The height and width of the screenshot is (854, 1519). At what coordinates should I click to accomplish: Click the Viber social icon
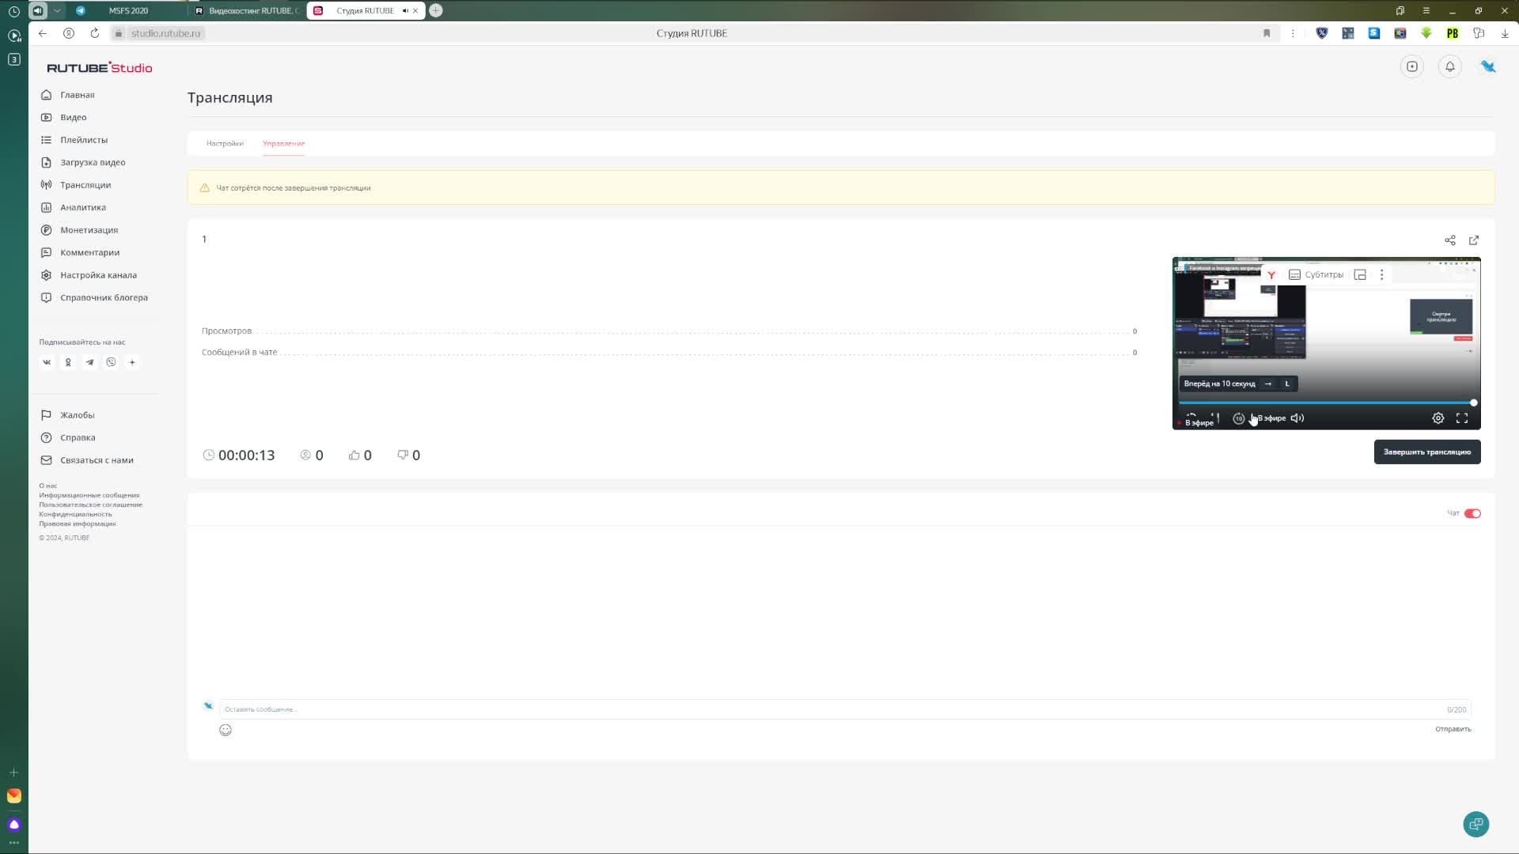tap(111, 362)
